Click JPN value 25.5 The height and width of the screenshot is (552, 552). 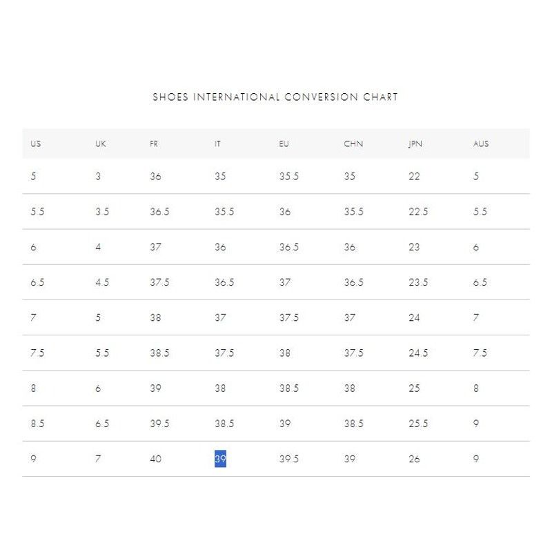(x=419, y=424)
